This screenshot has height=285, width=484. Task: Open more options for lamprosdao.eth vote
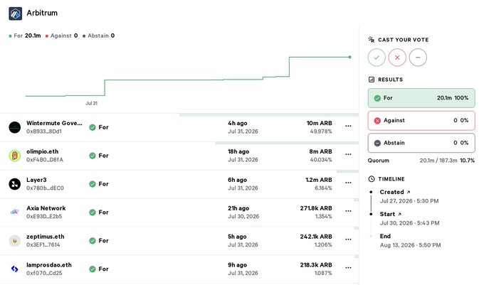pyautogui.click(x=348, y=267)
